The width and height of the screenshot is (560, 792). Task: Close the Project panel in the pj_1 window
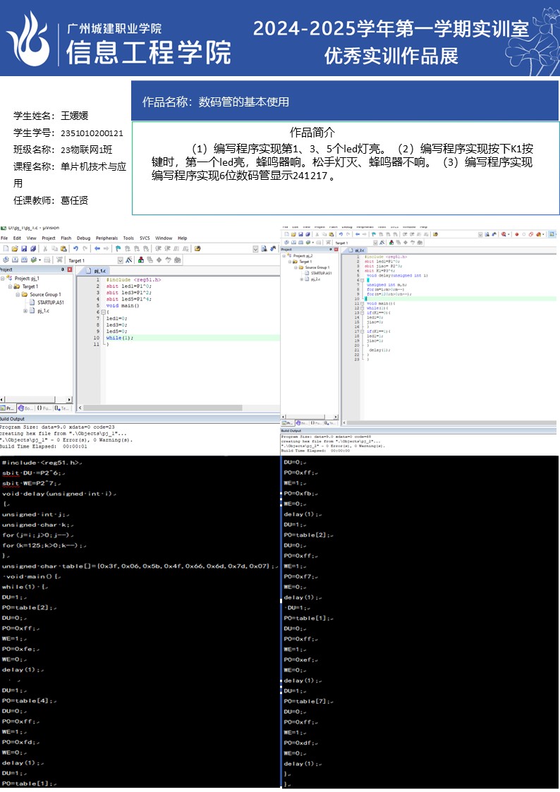click(x=70, y=269)
